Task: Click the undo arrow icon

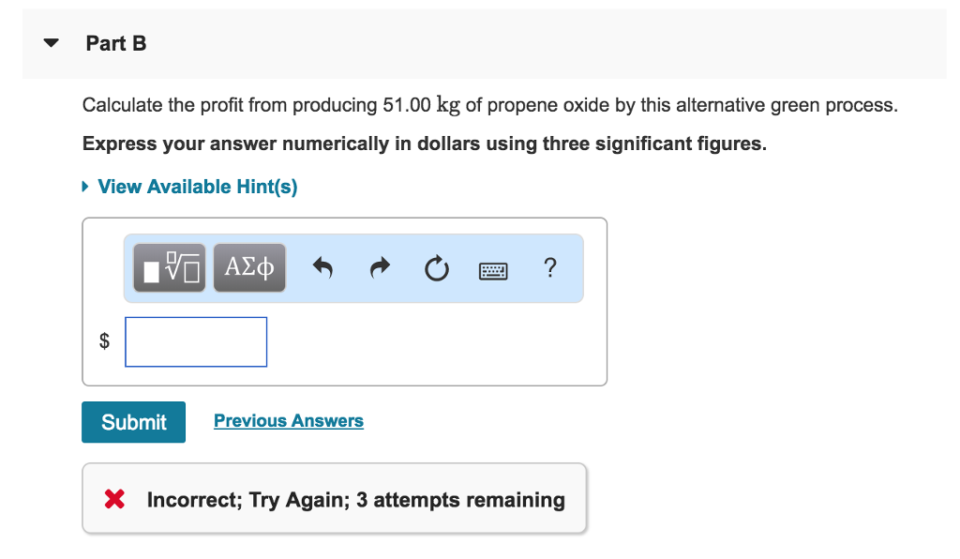Action: click(322, 267)
